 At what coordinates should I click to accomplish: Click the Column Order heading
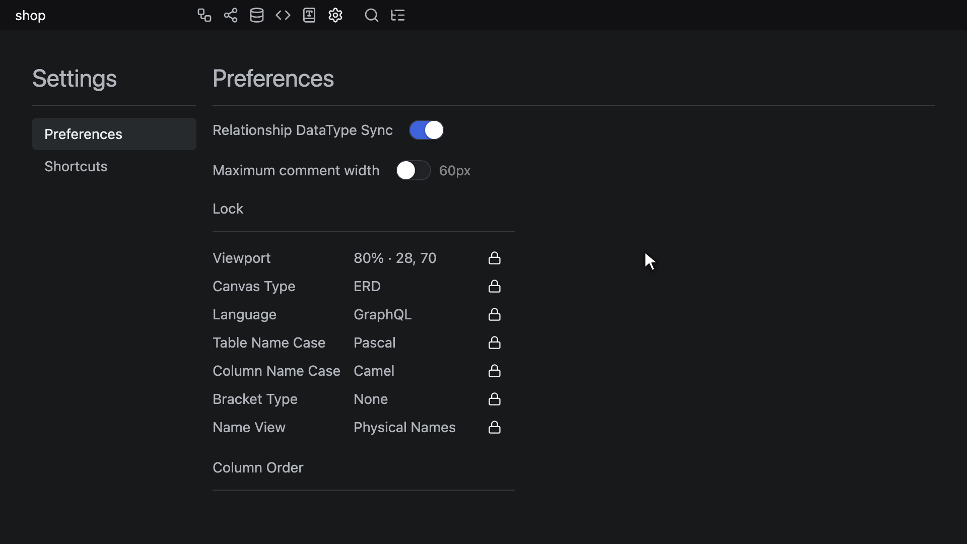[258, 467]
